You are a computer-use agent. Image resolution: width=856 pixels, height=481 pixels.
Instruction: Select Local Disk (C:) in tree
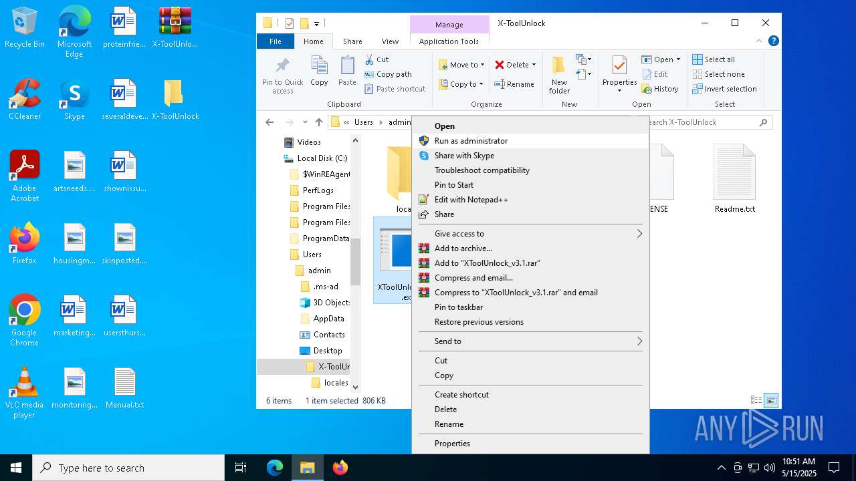315,158
